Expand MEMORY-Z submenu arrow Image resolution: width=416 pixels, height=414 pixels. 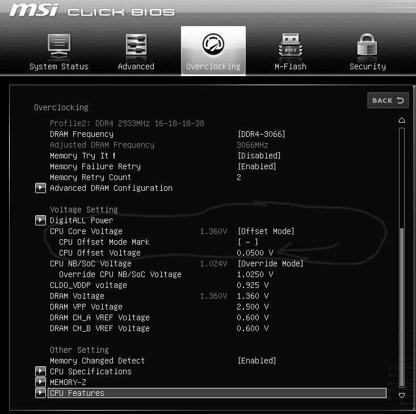pyautogui.click(x=41, y=382)
